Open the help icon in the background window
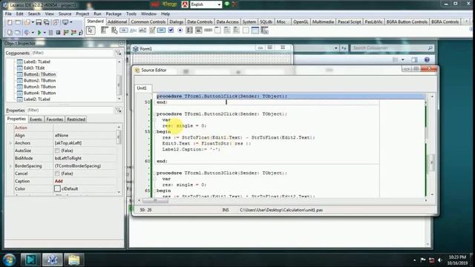This screenshot has height=267, width=475. (427, 59)
